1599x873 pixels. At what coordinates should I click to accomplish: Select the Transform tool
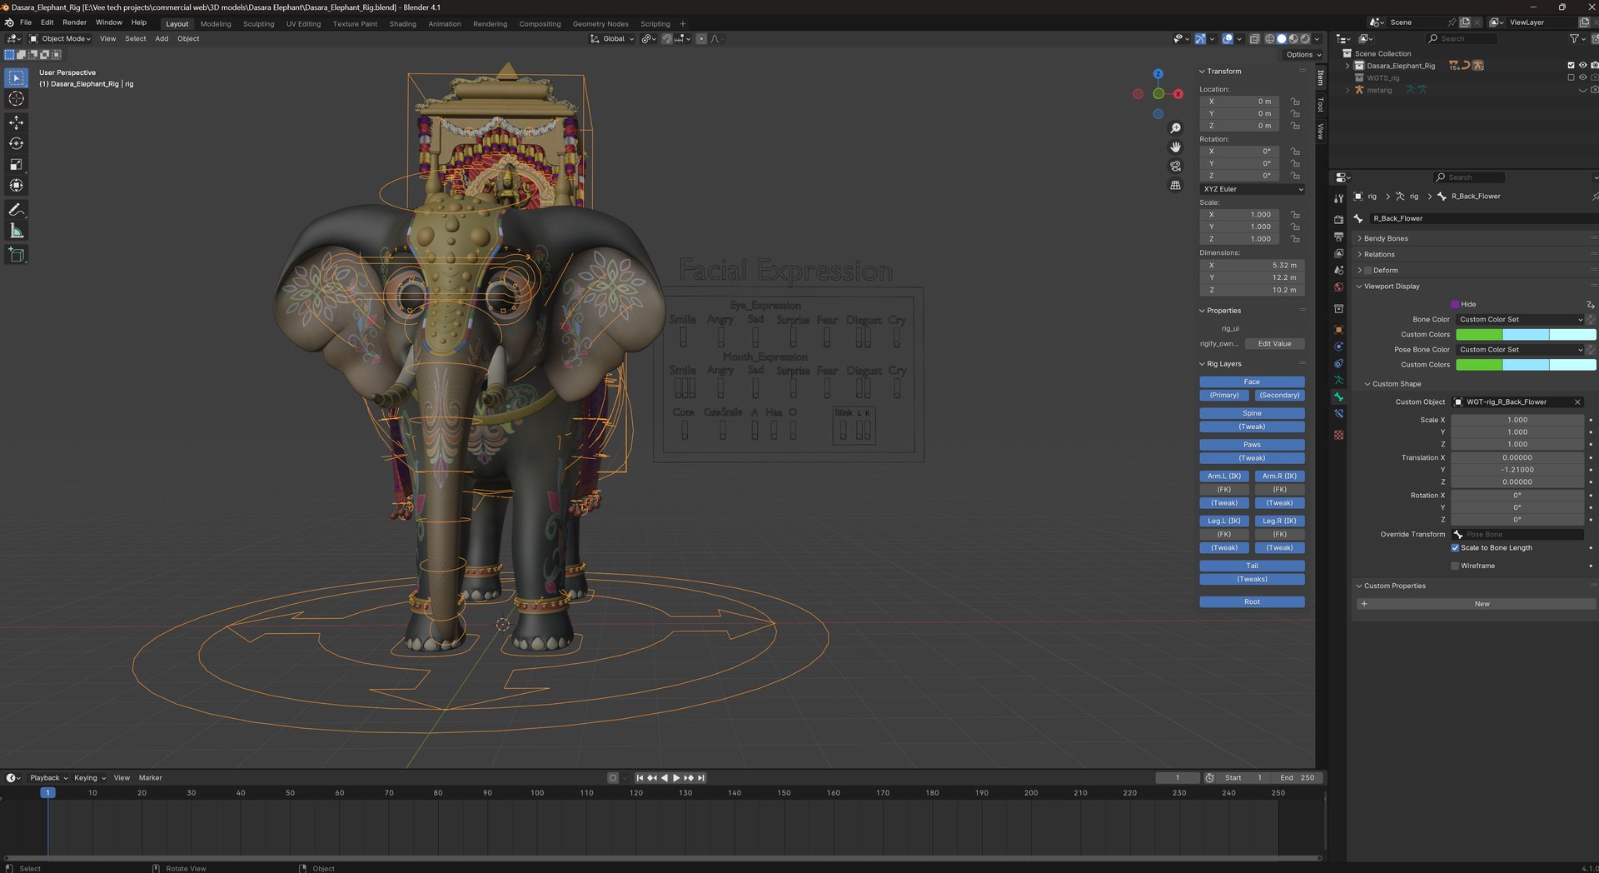16,186
